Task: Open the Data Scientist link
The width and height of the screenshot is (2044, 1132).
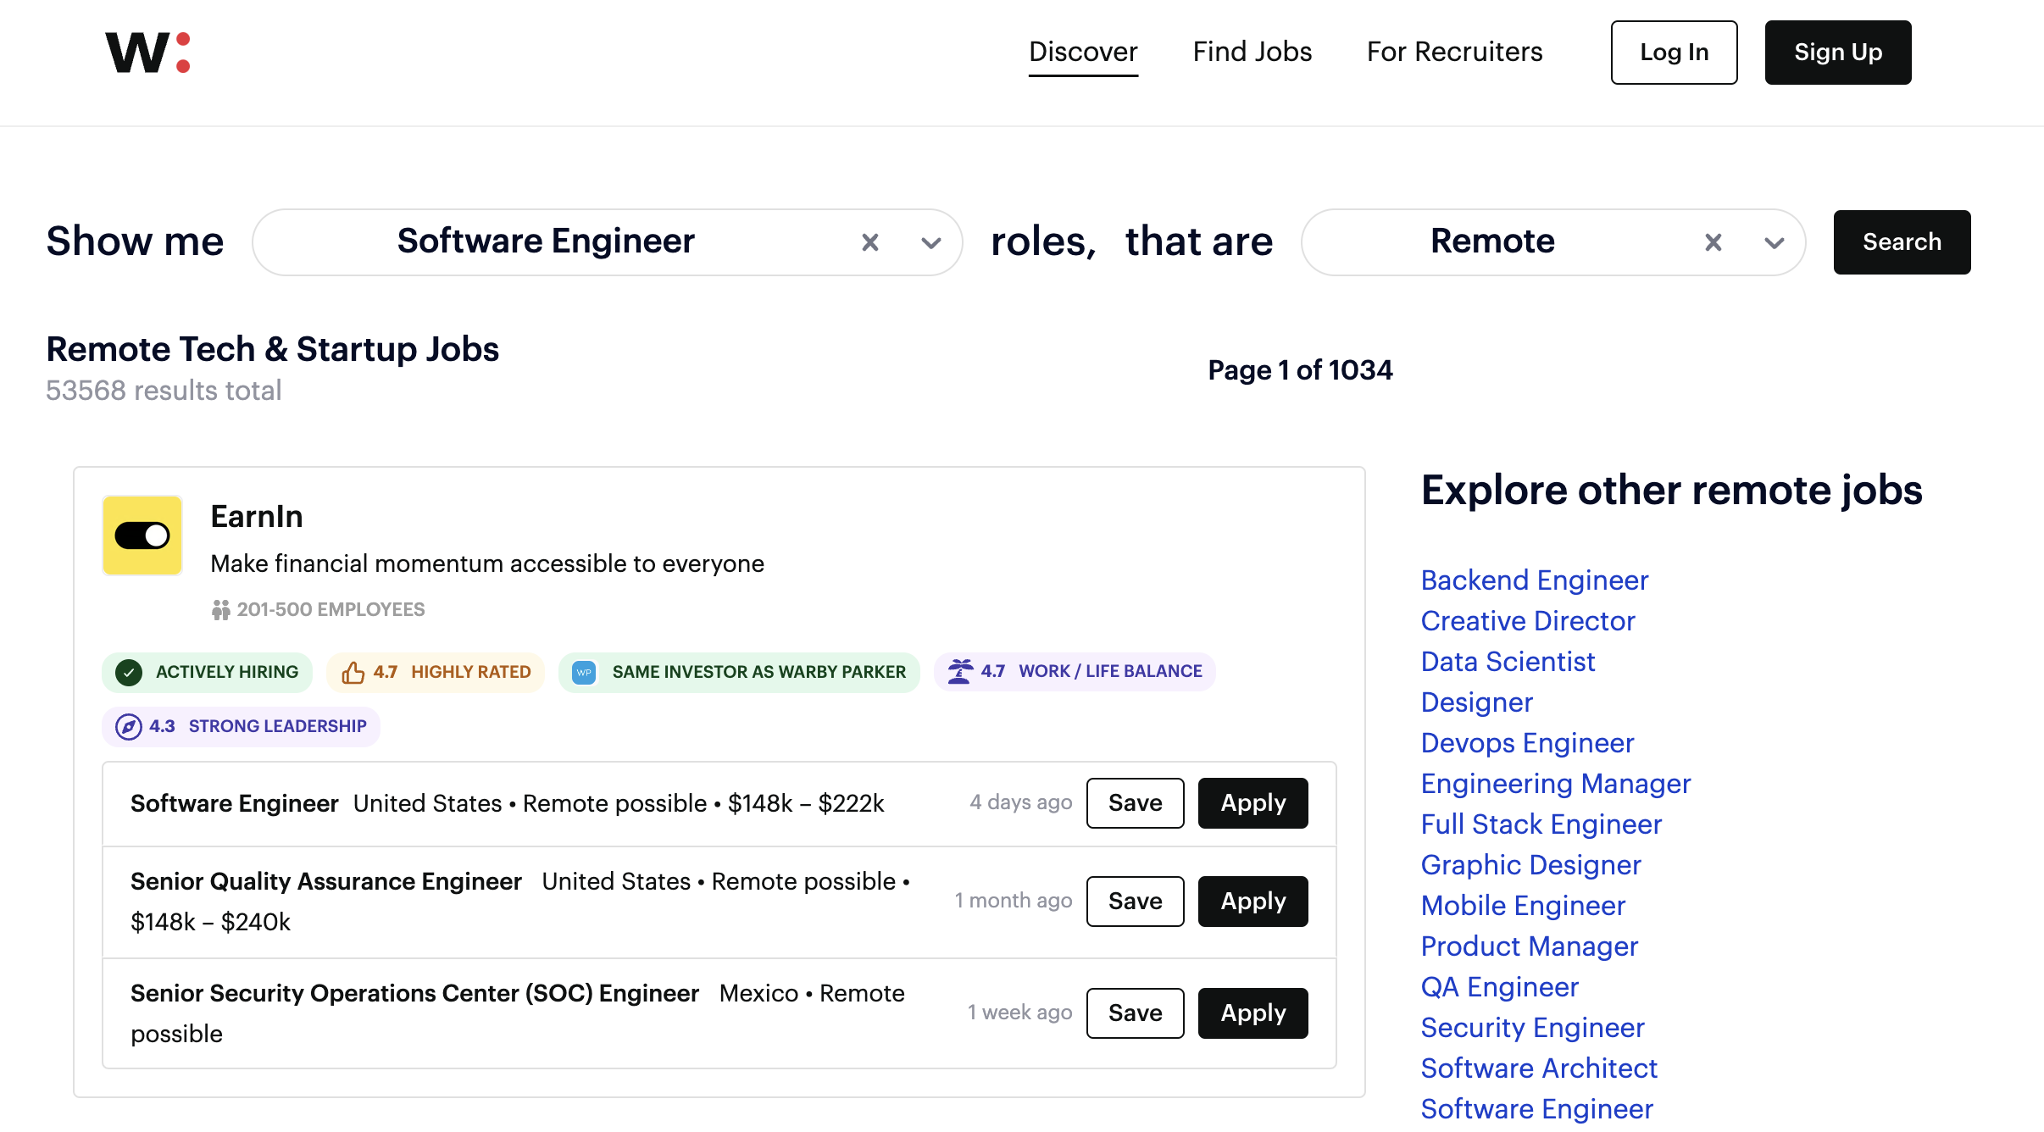Action: [1508, 662]
